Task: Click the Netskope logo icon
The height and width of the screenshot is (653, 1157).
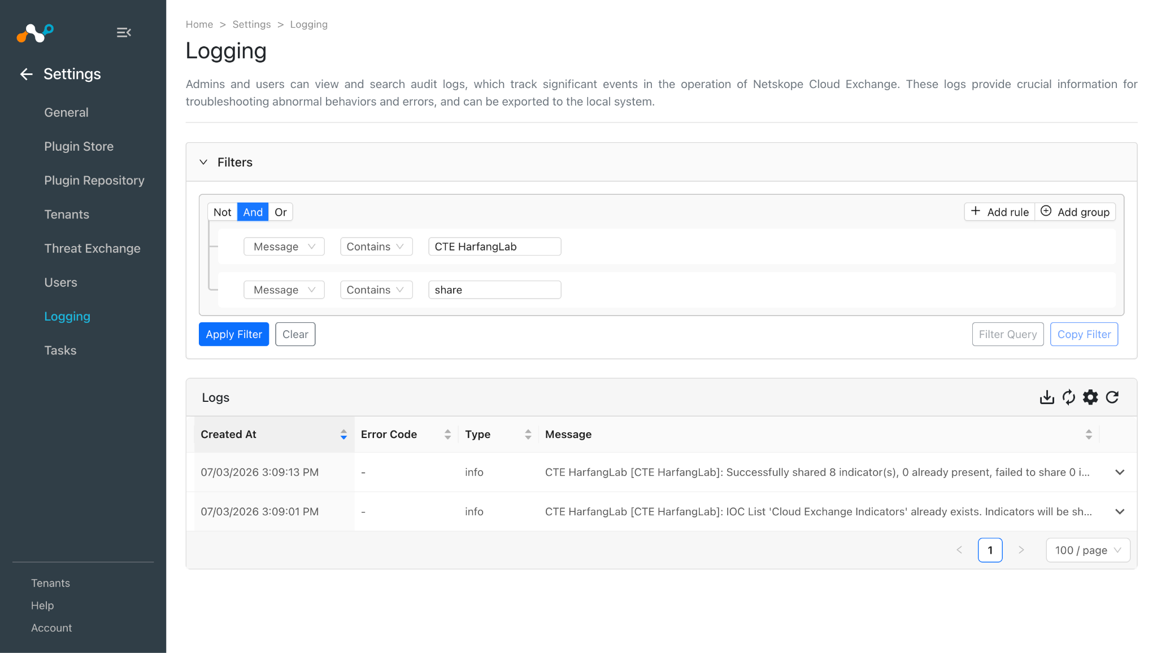Action: pos(35,33)
